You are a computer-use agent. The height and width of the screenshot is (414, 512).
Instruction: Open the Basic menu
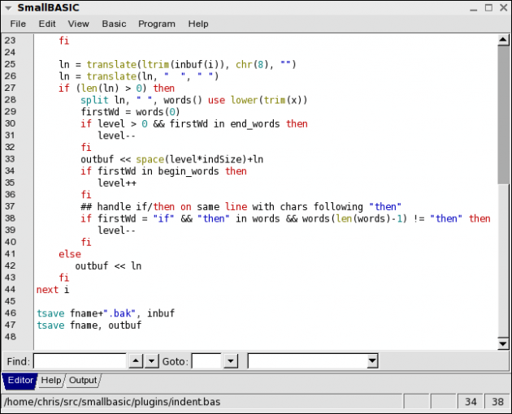tap(114, 24)
